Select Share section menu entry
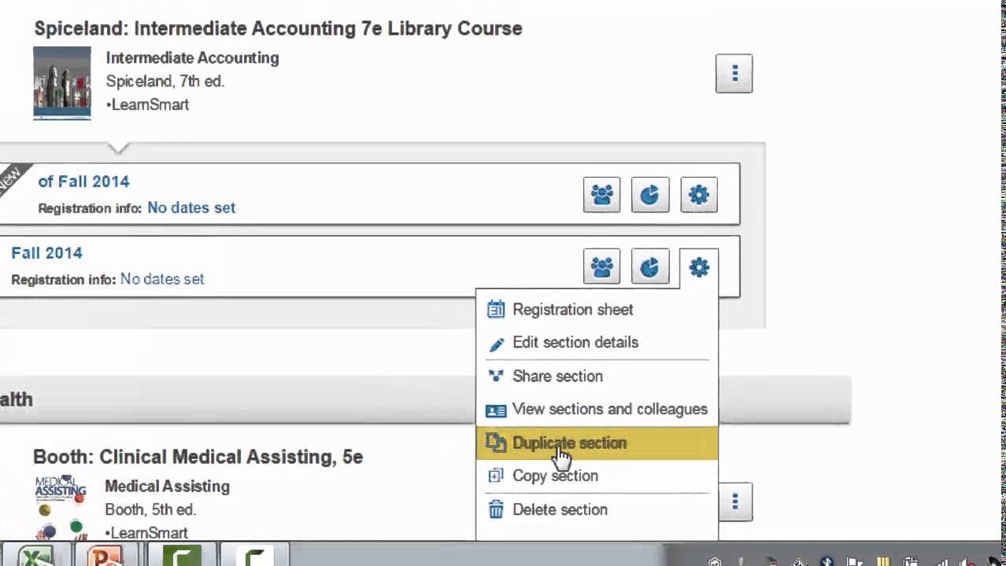The height and width of the screenshot is (566, 1006). coord(557,377)
